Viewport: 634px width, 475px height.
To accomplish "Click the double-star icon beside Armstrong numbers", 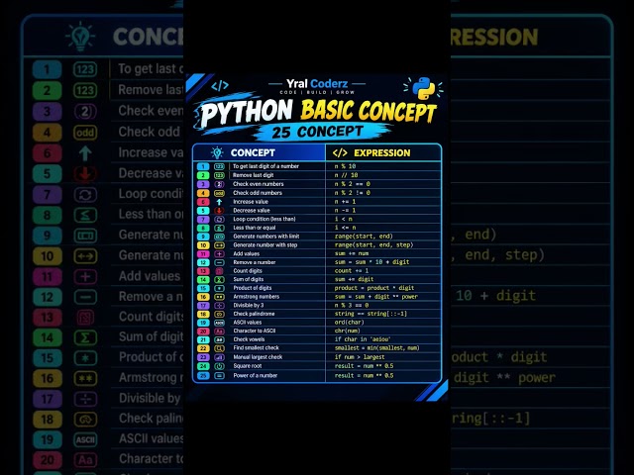I will coord(219,297).
